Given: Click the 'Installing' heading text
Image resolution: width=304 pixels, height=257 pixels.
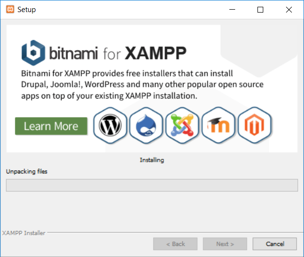Looking at the screenshot, I should pyautogui.click(x=152, y=160).
